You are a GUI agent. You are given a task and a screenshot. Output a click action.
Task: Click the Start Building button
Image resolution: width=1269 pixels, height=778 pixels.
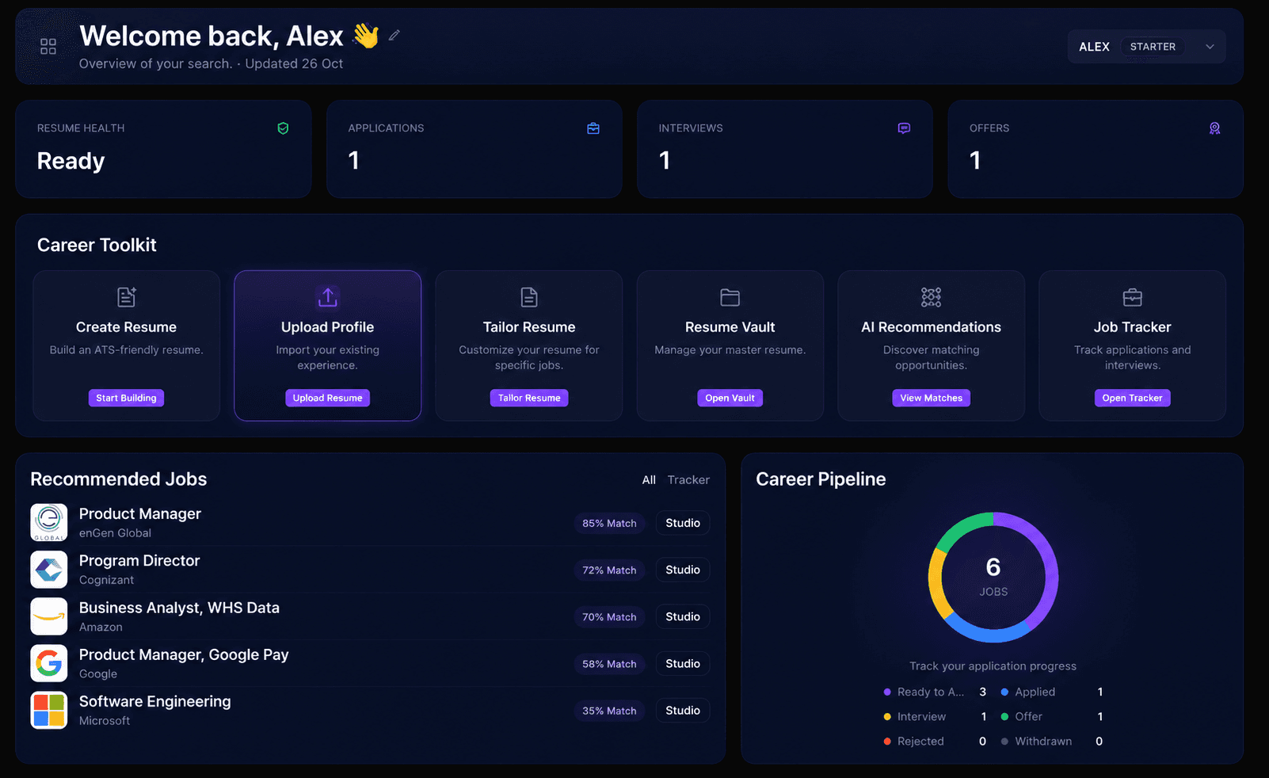point(127,398)
